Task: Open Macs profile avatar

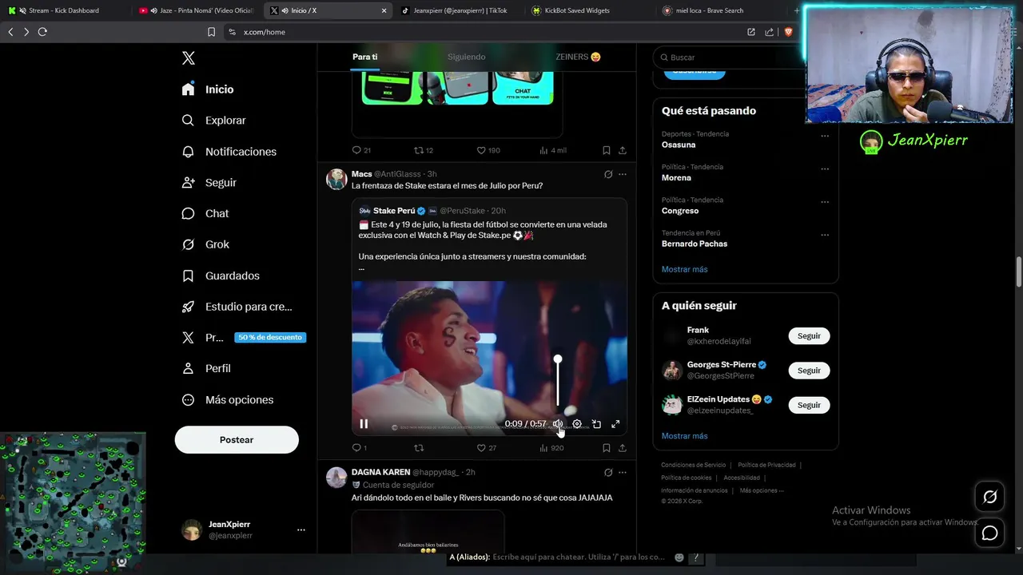Action: click(x=336, y=179)
